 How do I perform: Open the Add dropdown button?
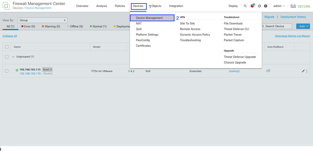(x=303, y=26)
